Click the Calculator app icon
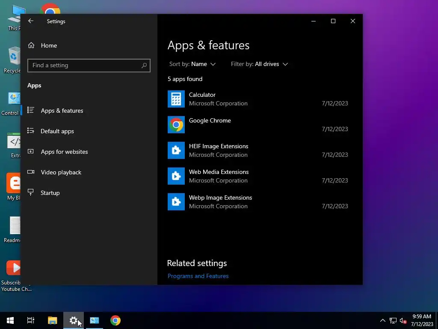 coord(176,99)
